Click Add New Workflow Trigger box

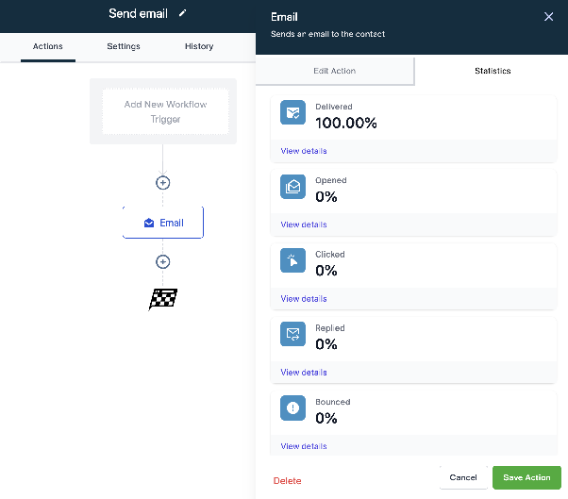coord(165,111)
